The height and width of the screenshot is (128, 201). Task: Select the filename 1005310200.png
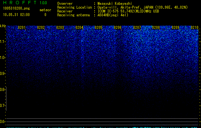coord(17,8)
